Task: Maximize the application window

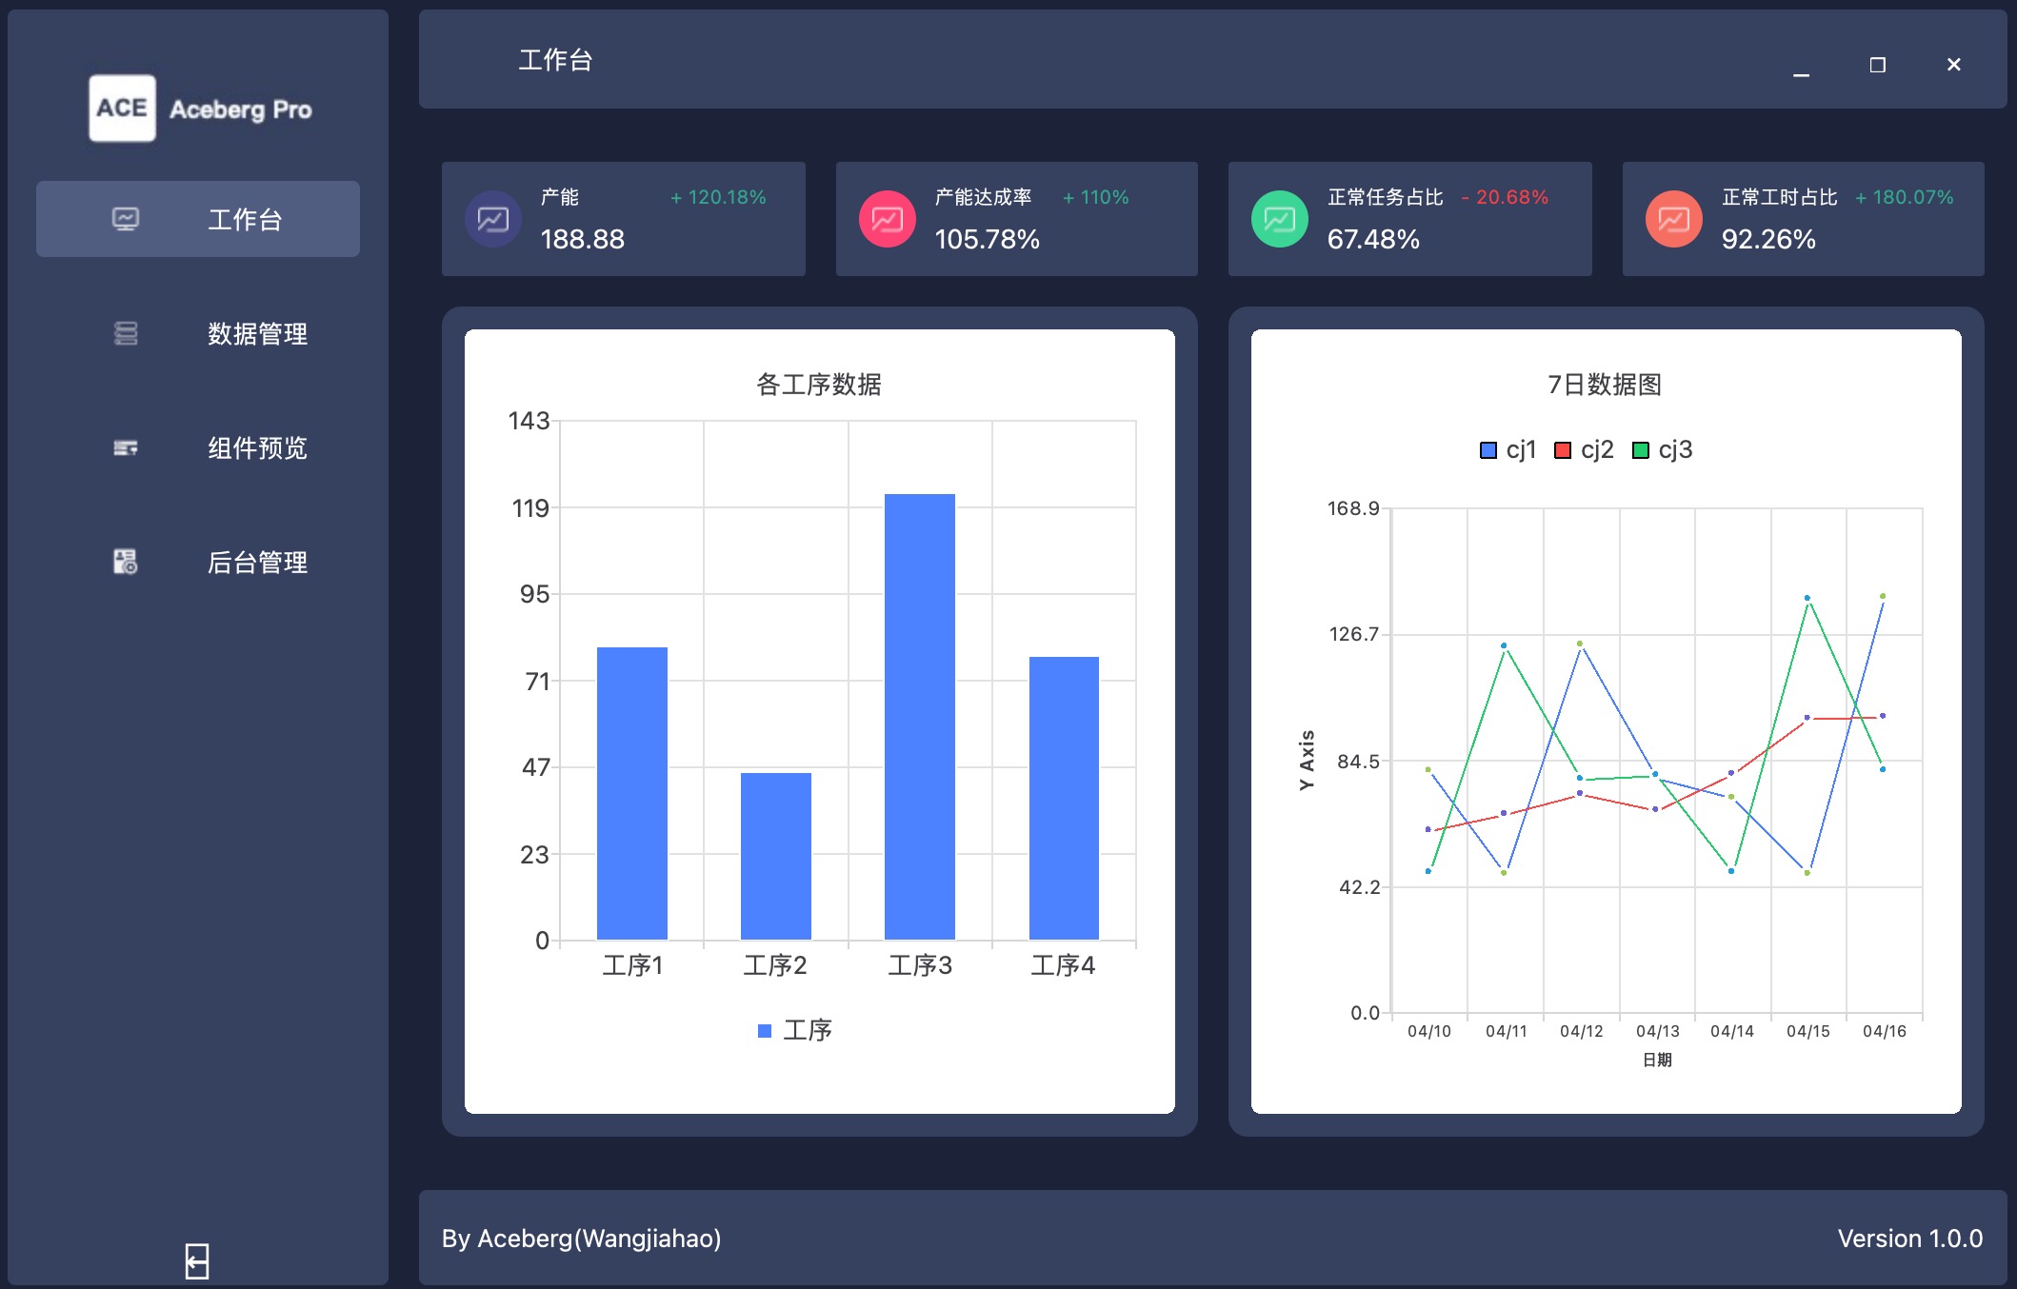Action: [1877, 65]
